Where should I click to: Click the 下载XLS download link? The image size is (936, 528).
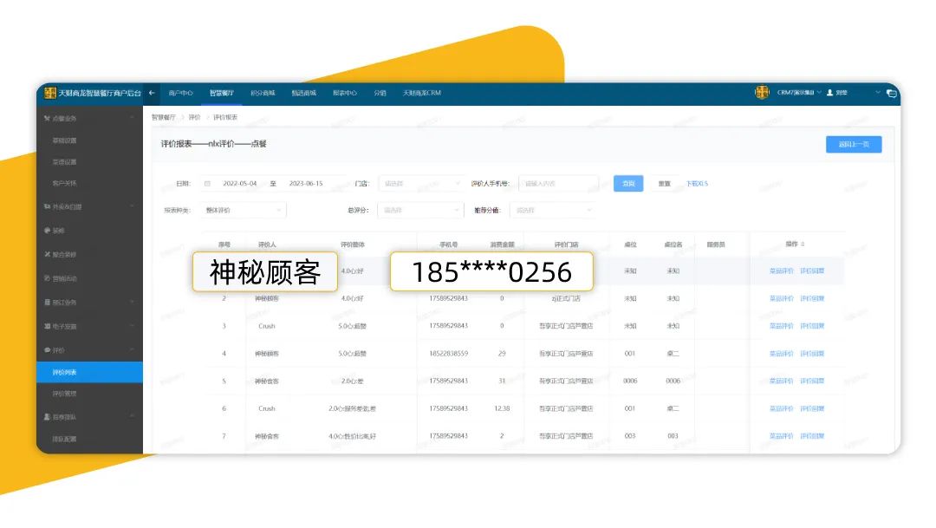[697, 184]
